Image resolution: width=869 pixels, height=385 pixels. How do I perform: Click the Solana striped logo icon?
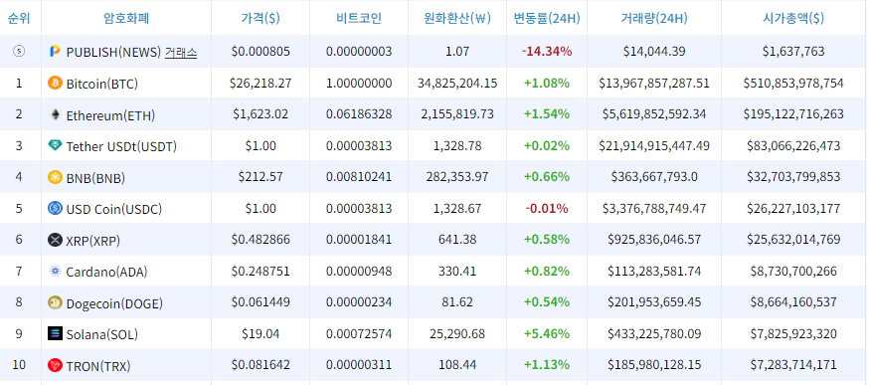(55, 334)
